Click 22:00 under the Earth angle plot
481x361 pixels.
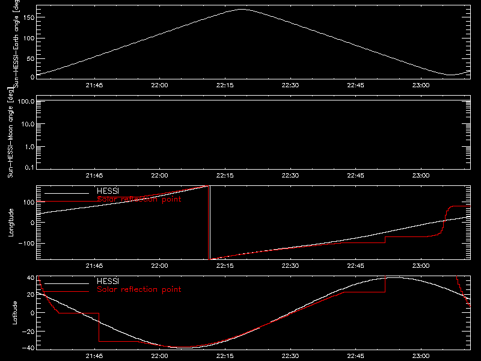[159, 85]
